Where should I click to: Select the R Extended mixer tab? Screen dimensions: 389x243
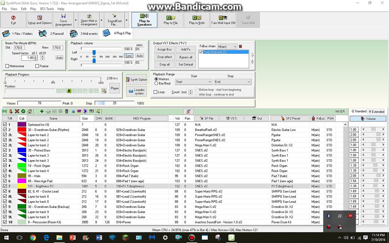click(x=377, y=112)
